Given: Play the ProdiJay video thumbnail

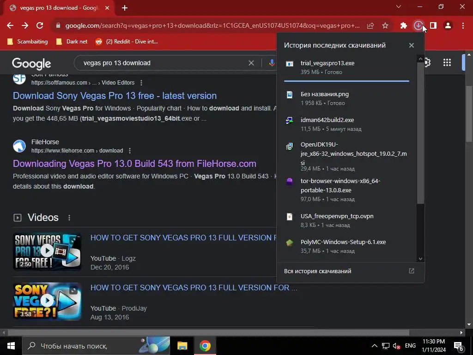Looking at the screenshot, I should pyautogui.click(x=47, y=301).
